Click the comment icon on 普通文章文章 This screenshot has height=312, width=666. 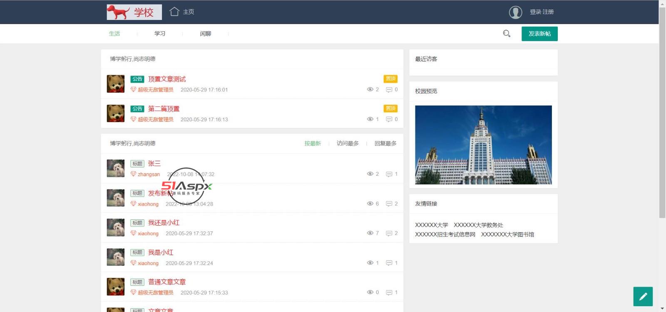click(x=389, y=292)
